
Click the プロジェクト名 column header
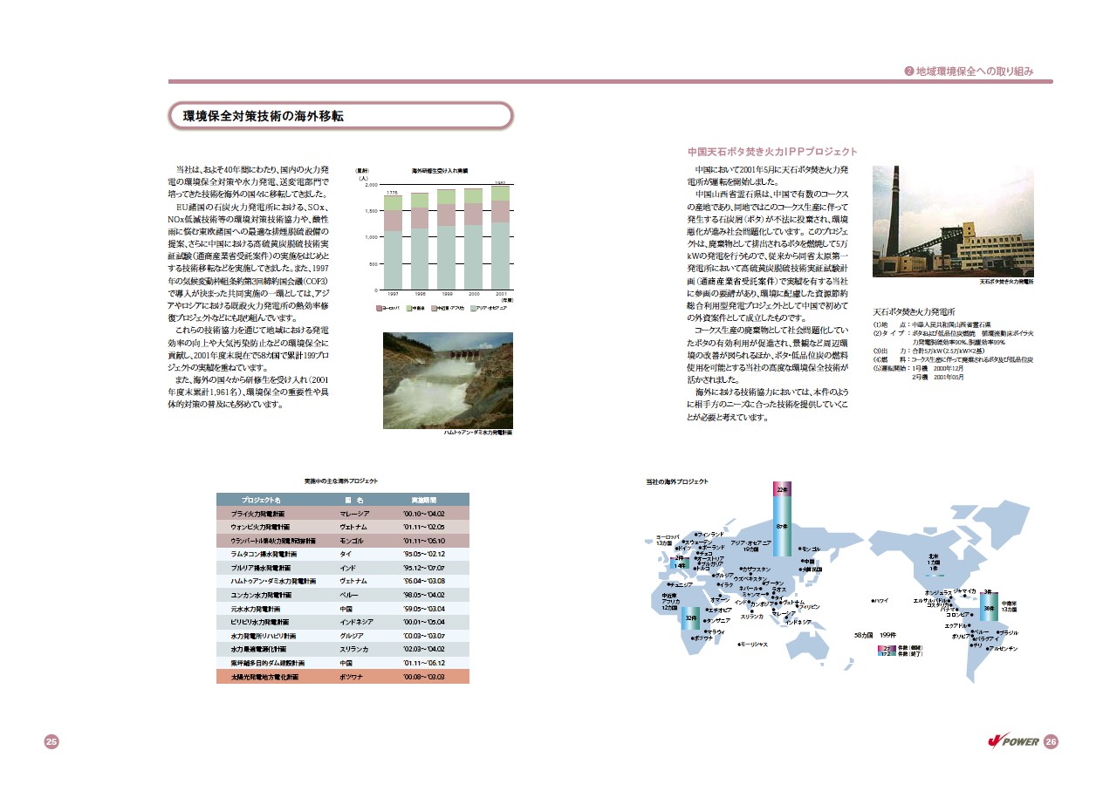click(x=261, y=501)
